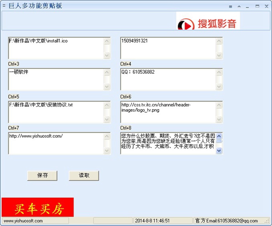Click the official Email address in status bar
The height and width of the screenshot is (226, 272).
(x=227, y=221)
